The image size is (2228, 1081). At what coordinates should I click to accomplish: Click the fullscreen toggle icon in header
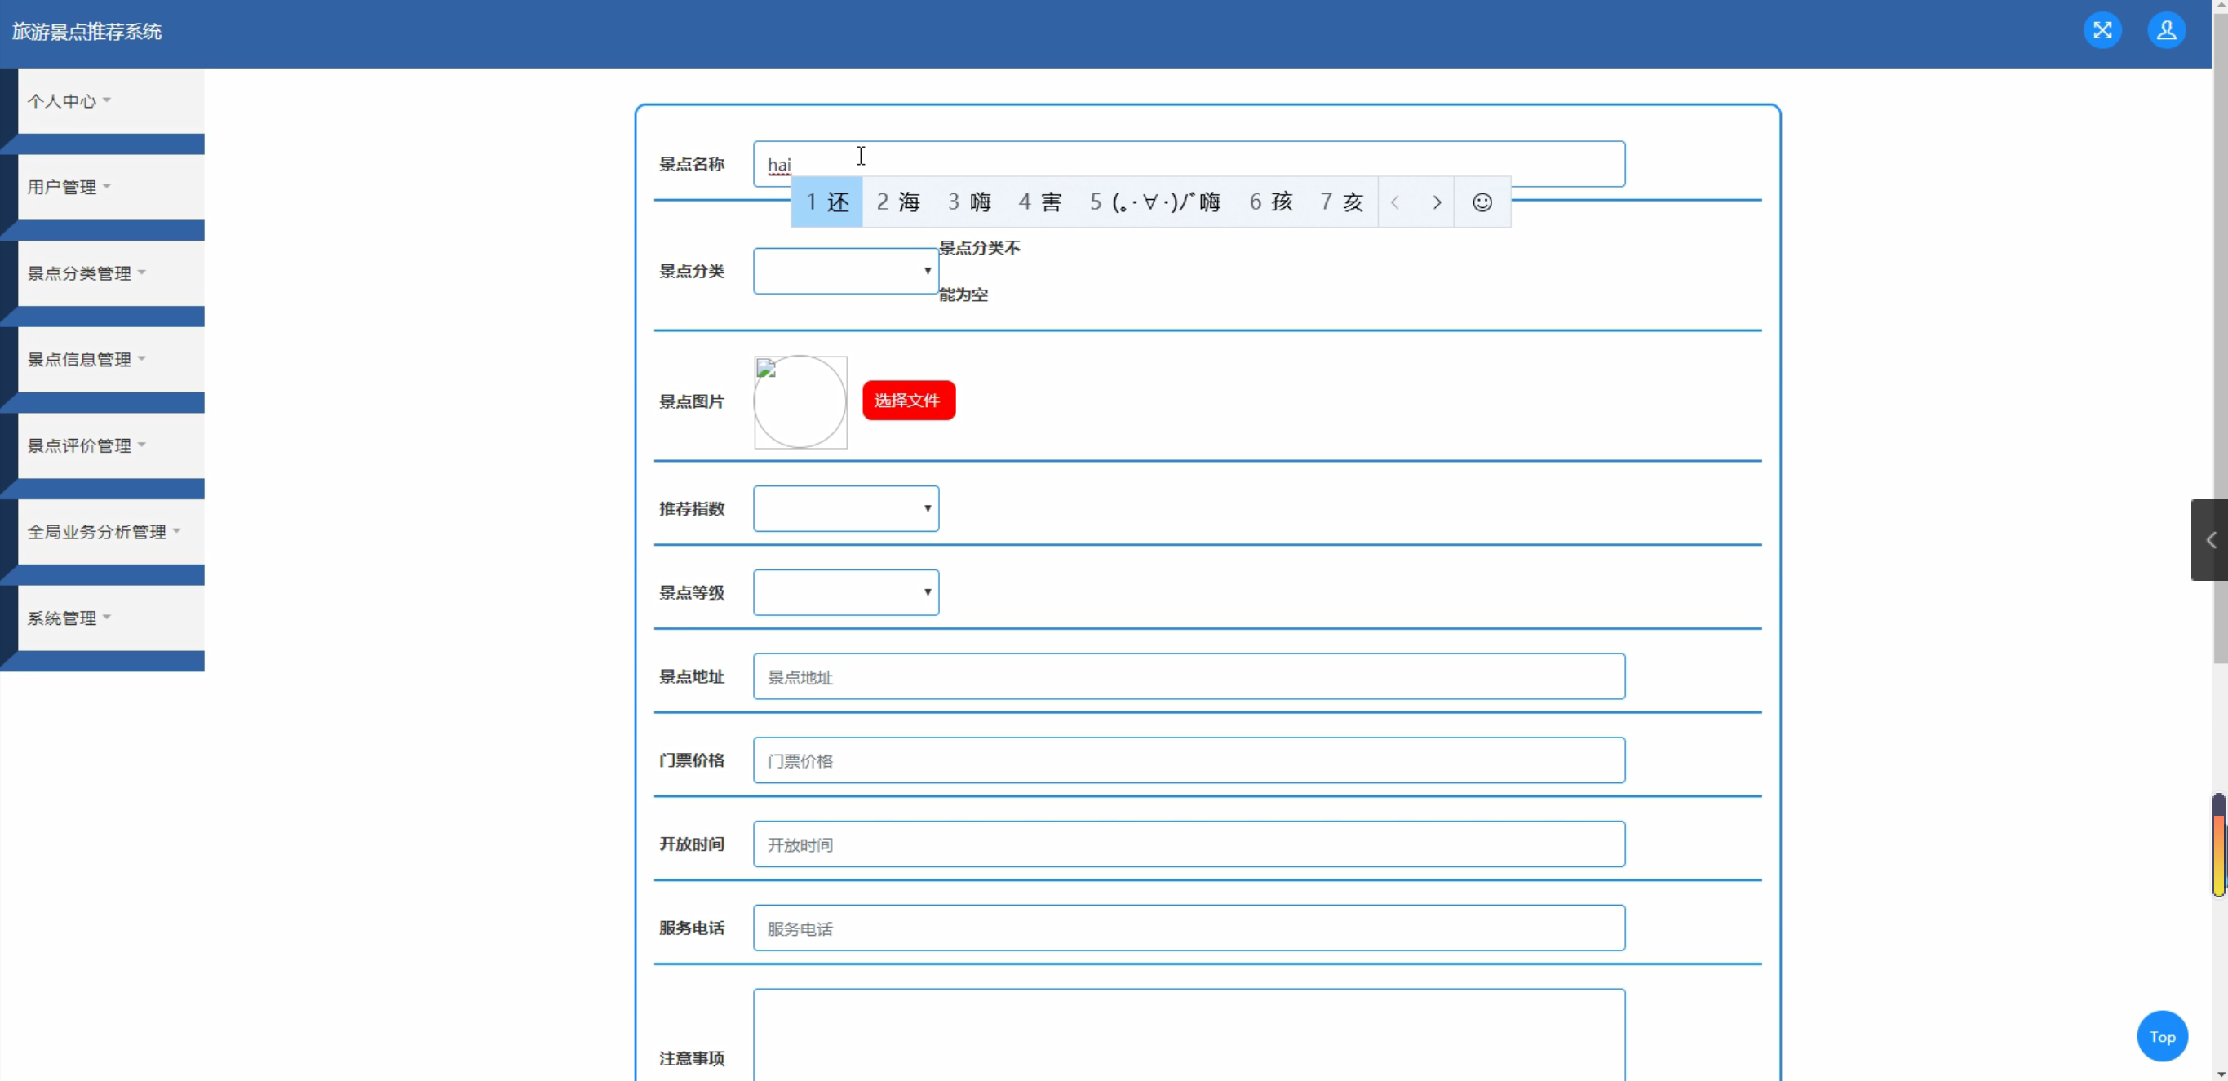[2102, 30]
